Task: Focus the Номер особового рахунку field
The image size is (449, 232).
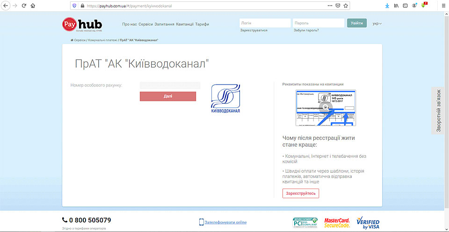Action: pyautogui.click(x=170, y=85)
